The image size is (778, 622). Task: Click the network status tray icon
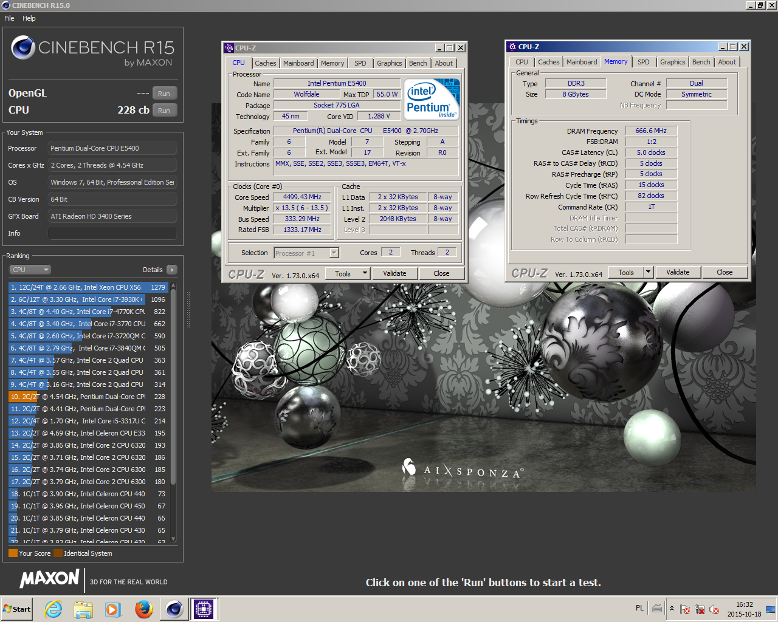[x=700, y=609]
